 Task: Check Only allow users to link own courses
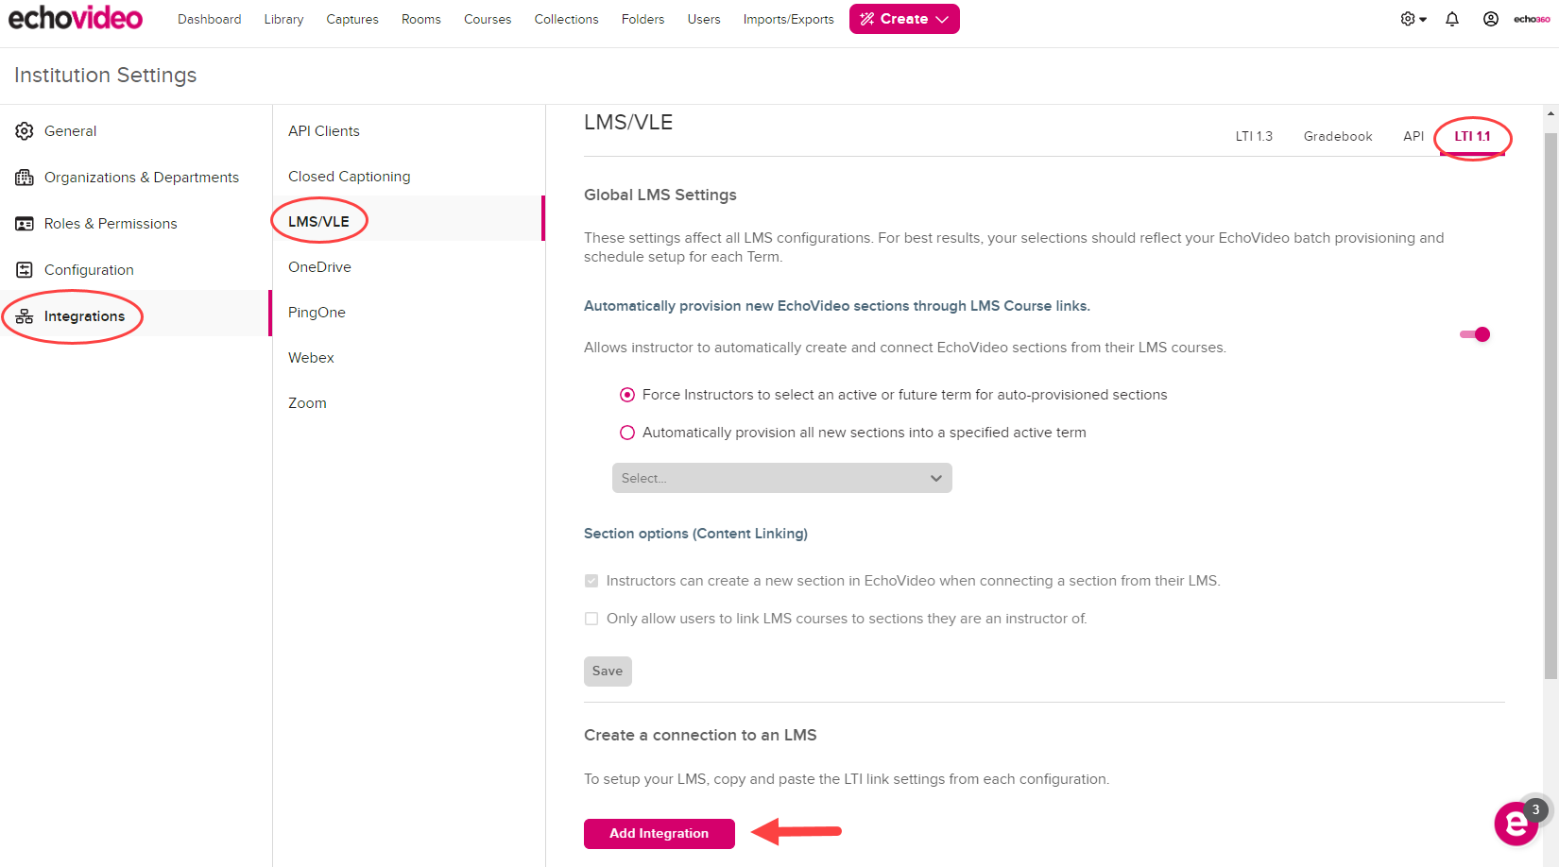point(591,619)
